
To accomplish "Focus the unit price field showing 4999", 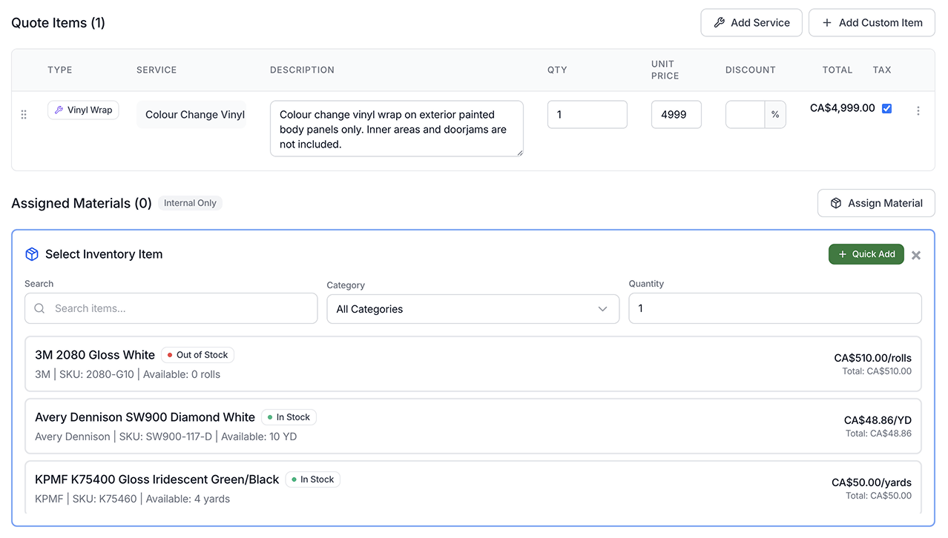I will [677, 114].
